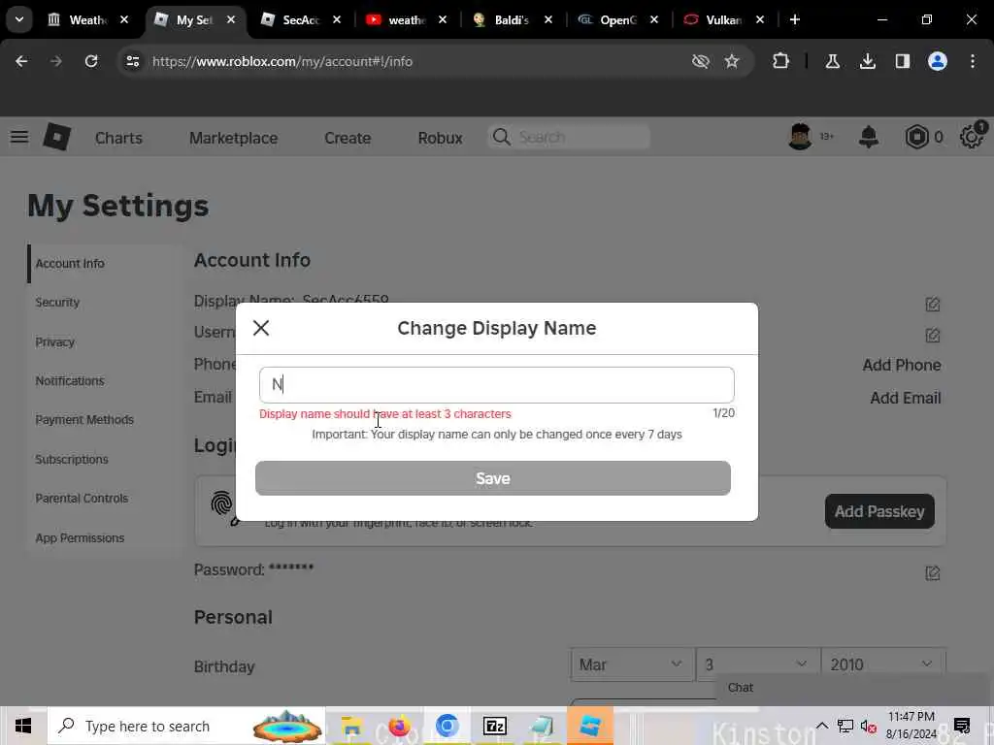Edit the password pencil icon

click(933, 573)
